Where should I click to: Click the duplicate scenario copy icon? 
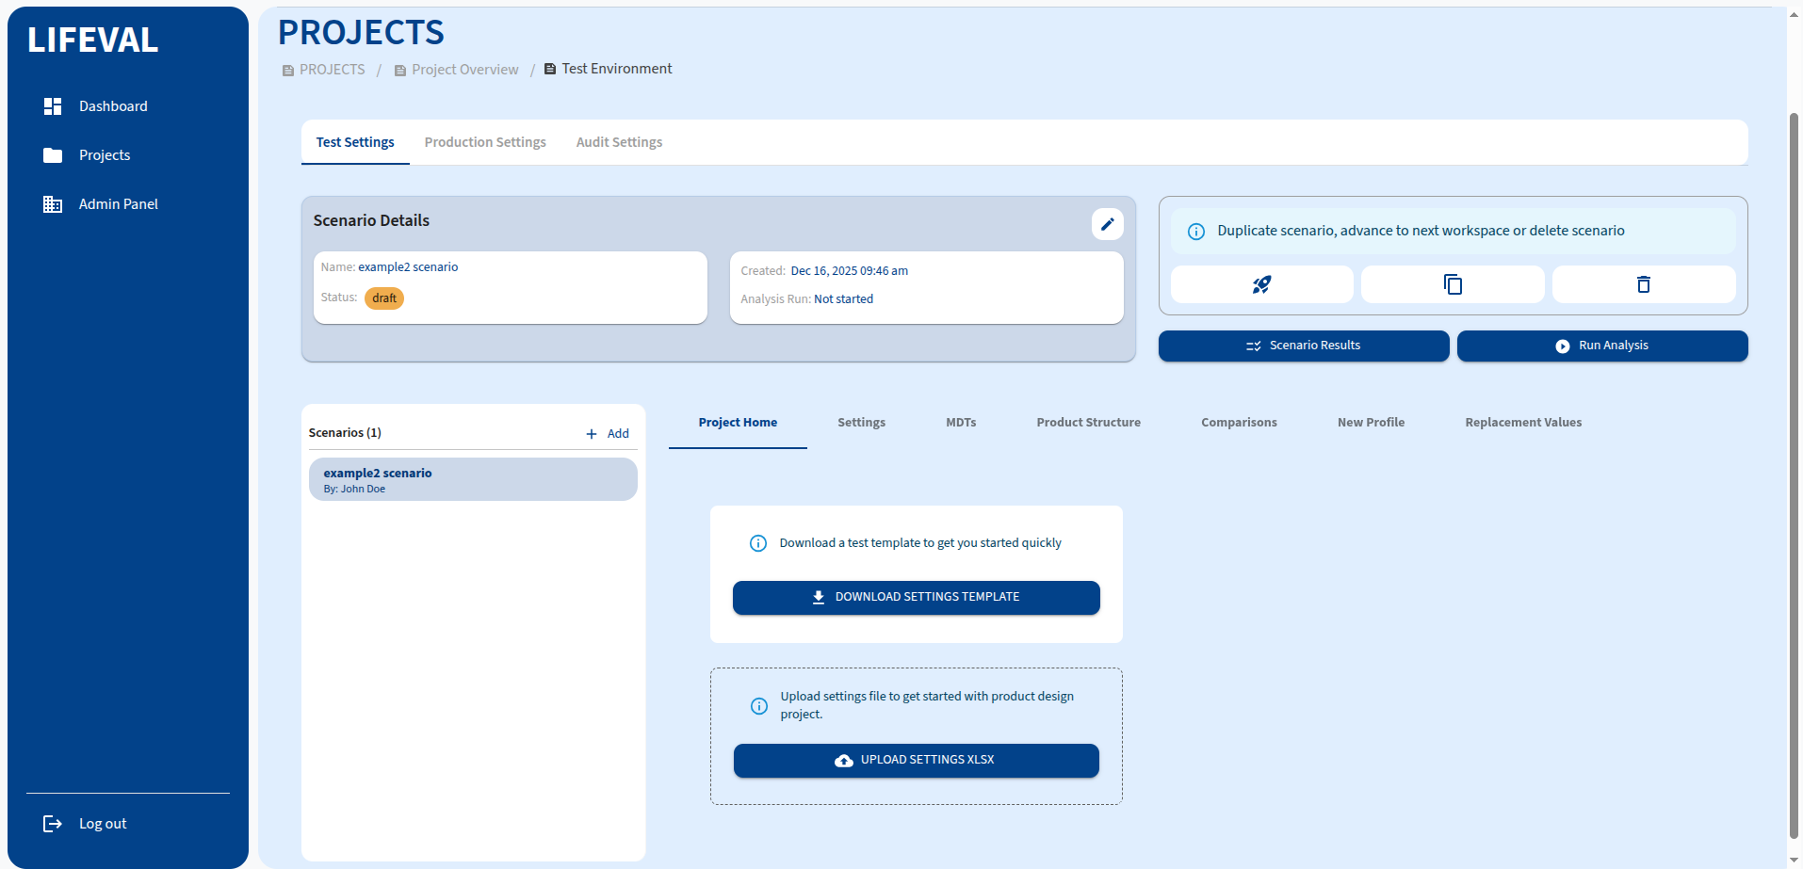[x=1453, y=284]
